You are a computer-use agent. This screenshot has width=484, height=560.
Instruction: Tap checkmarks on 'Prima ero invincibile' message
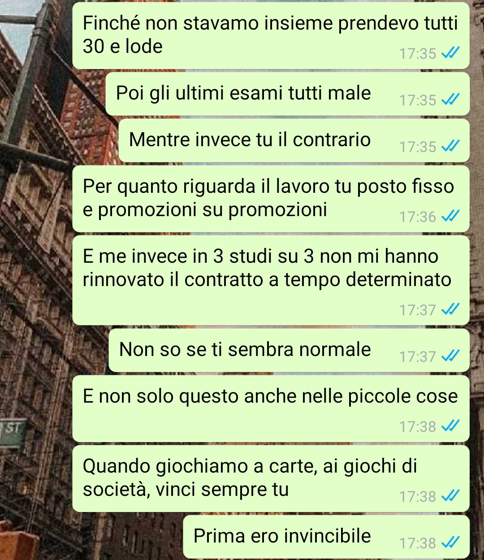point(450,543)
